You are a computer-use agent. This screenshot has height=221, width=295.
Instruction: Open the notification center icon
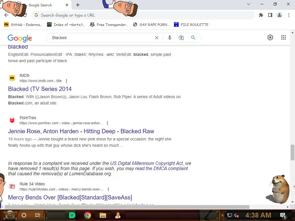[x=283, y=215]
